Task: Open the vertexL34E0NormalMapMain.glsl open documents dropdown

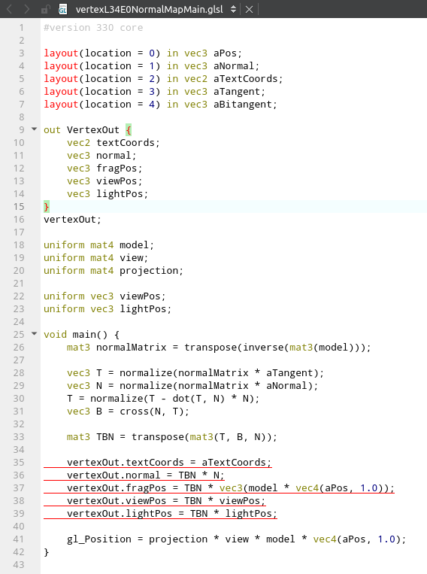Action: click(150, 9)
